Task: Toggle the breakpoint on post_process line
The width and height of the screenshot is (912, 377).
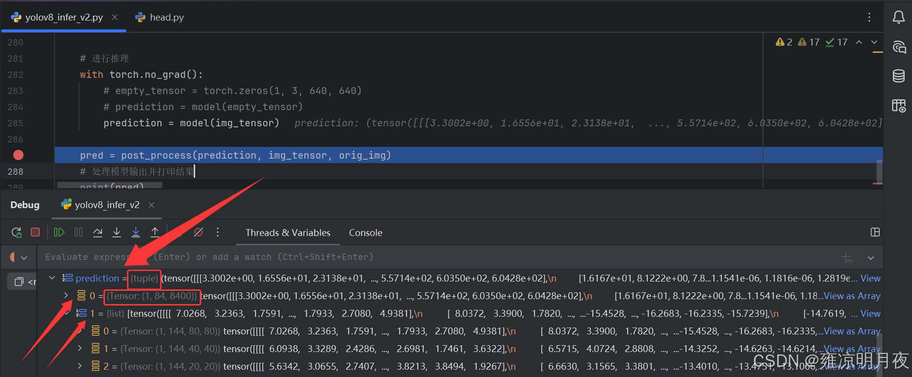Action: (18, 155)
